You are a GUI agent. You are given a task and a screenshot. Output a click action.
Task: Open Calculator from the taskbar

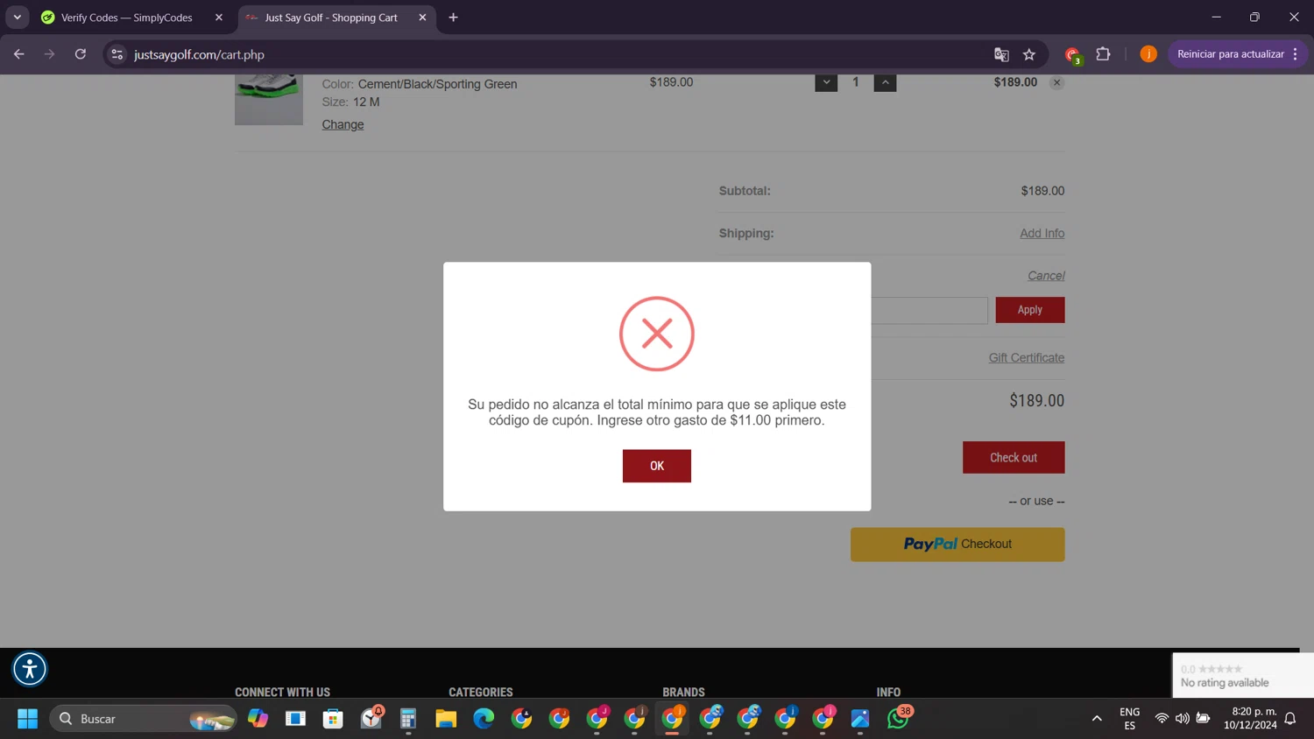pyautogui.click(x=408, y=719)
